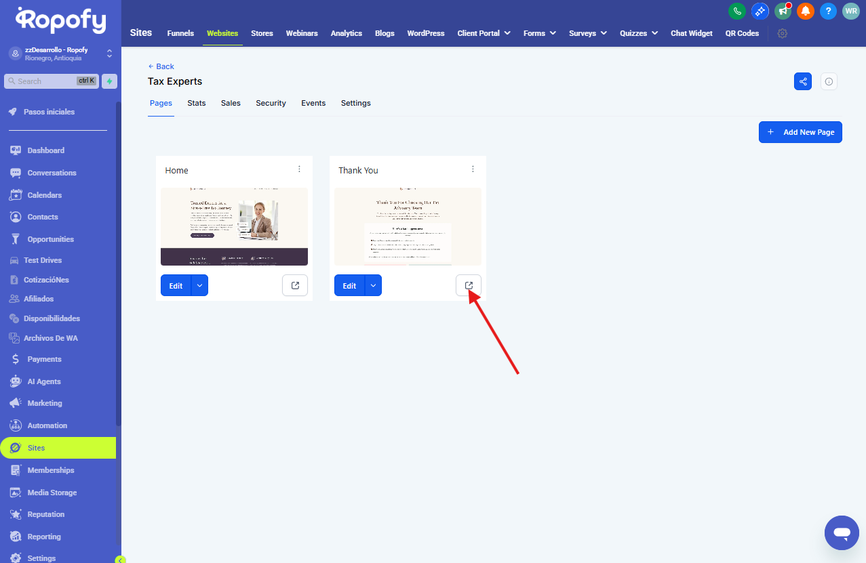The width and height of the screenshot is (866, 563).
Task: Click the share icon button
Action: click(x=803, y=81)
